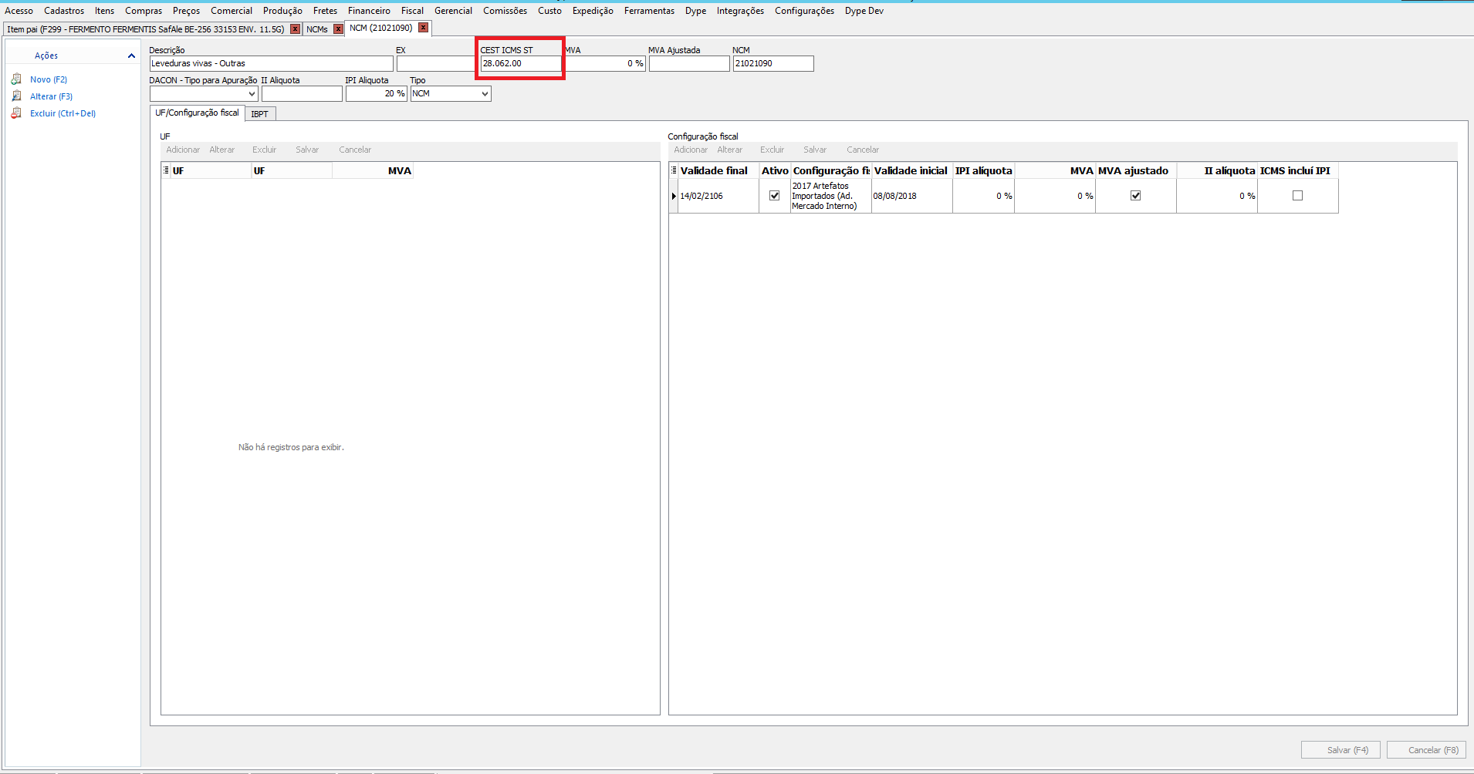Open the Configuração fiscal grid column chooser icon

(674, 170)
